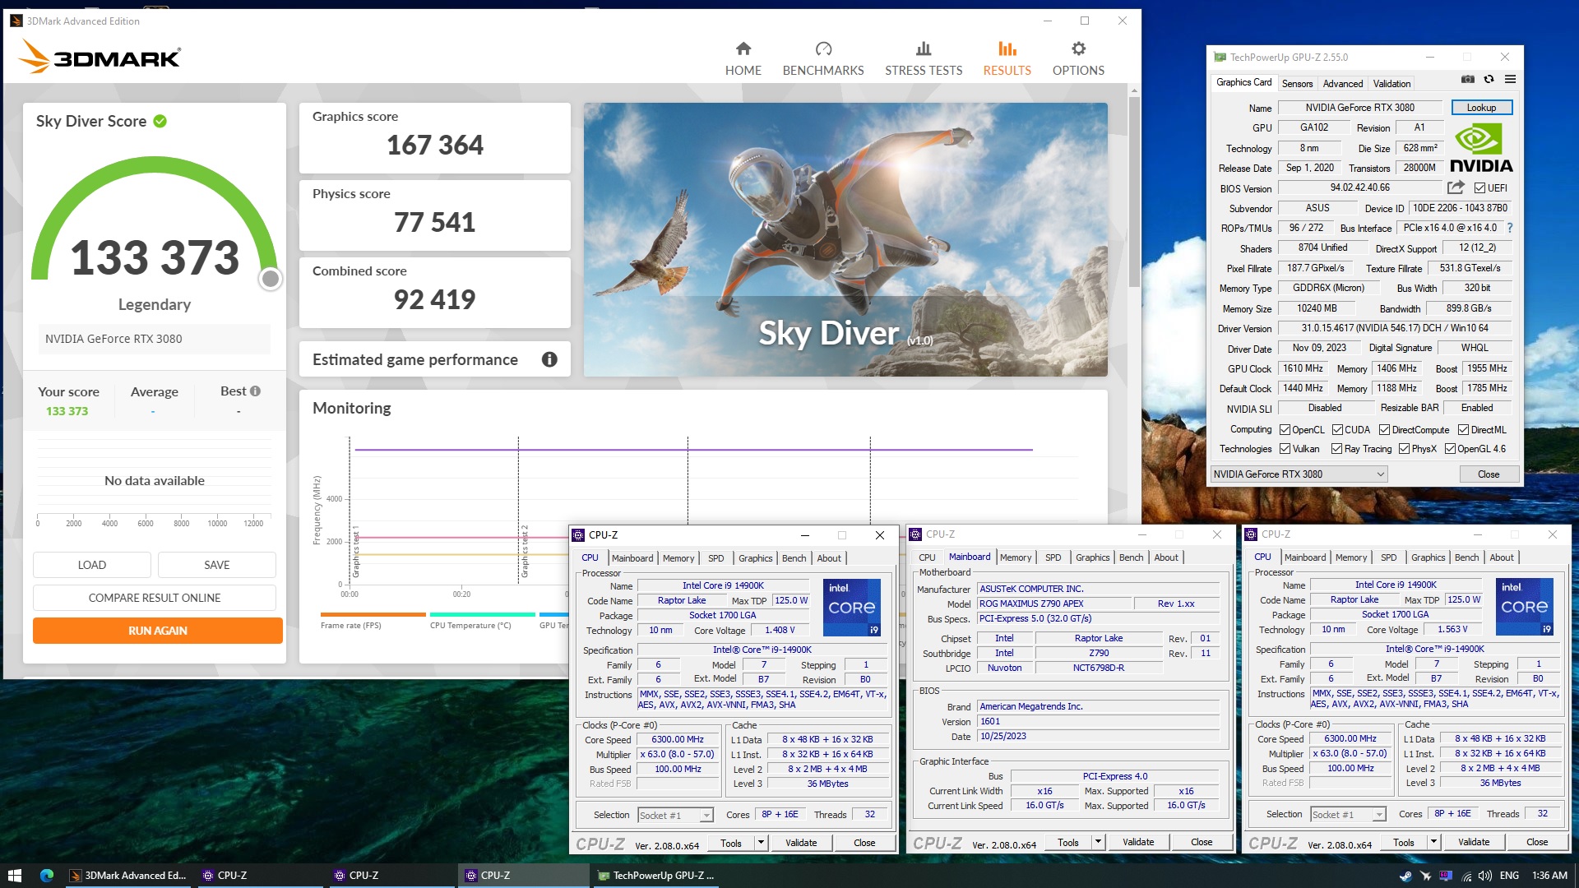The height and width of the screenshot is (888, 1579).
Task: Open the Memory tab in rightmost CPU-Z window
Action: [1350, 557]
